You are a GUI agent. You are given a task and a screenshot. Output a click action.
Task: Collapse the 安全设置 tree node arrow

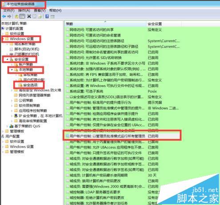coord(7,59)
